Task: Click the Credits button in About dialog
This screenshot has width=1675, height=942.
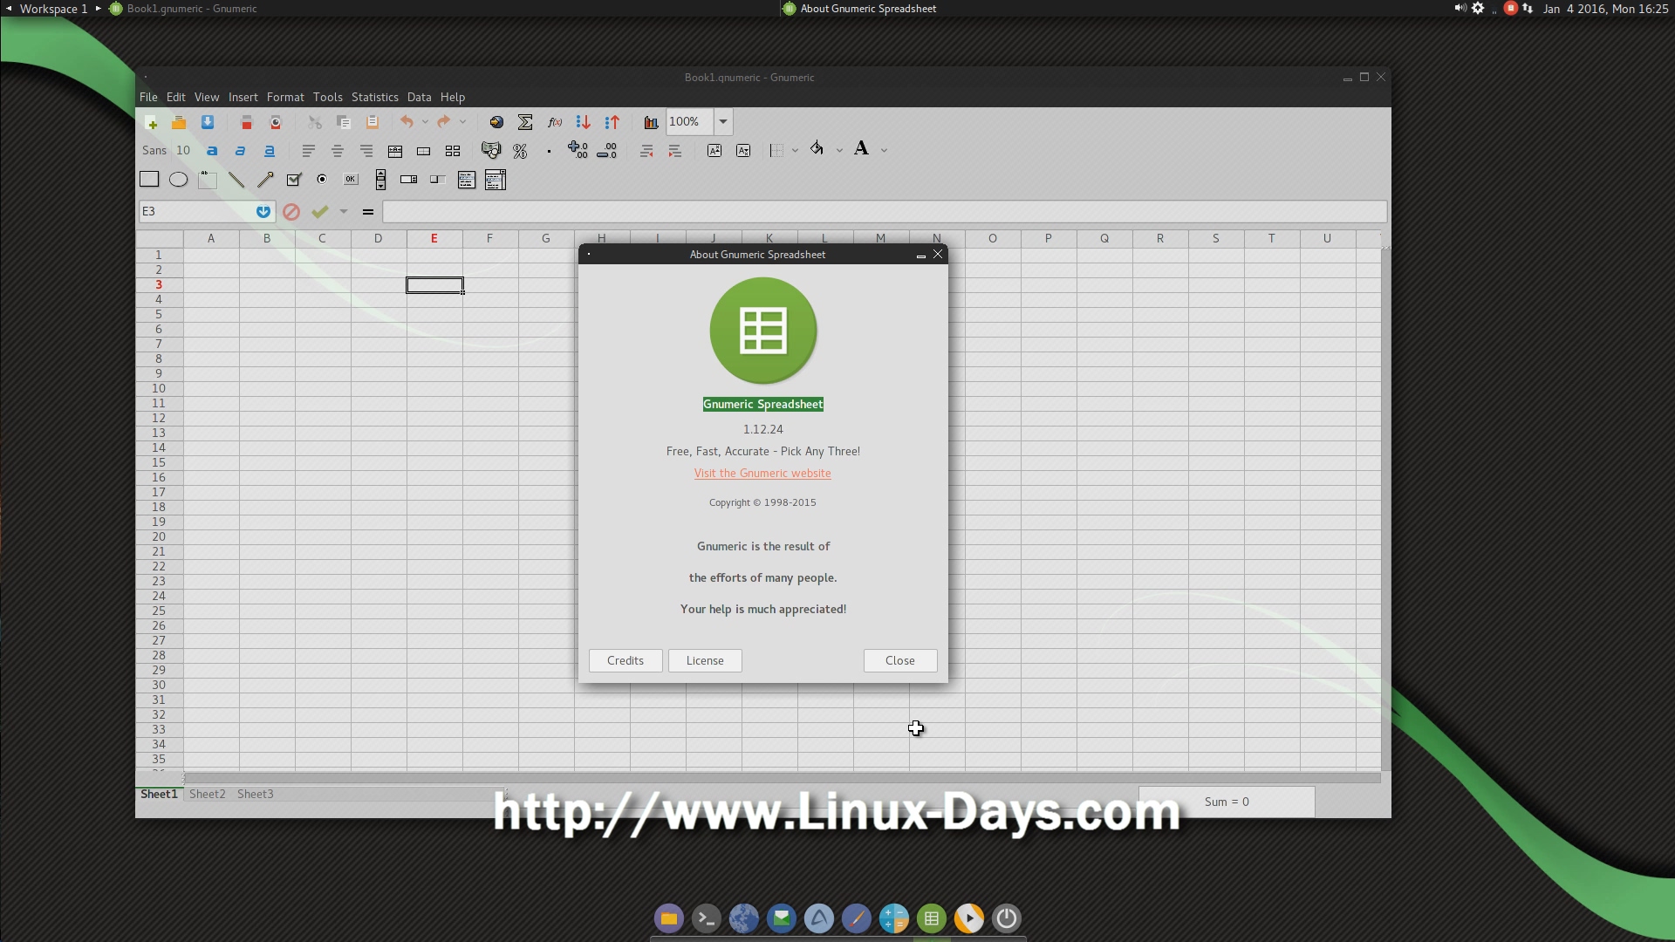Action: (626, 660)
